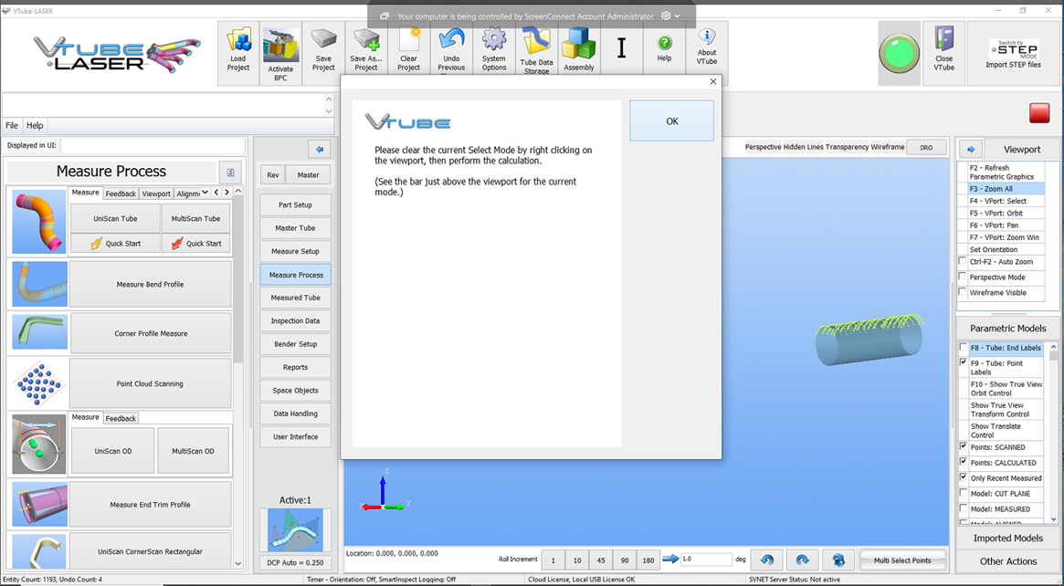Click the icon beside Measure Process title

(x=230, y=172)
